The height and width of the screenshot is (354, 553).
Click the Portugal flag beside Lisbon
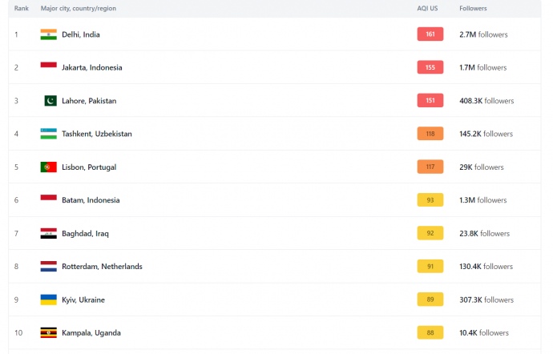click(48, 167)
